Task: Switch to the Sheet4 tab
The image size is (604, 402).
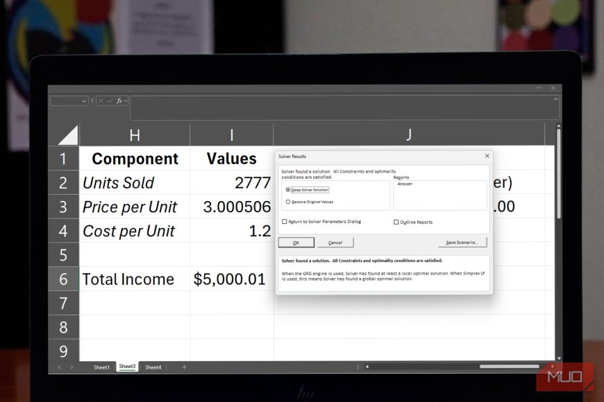Action: [x=153, y=367]
